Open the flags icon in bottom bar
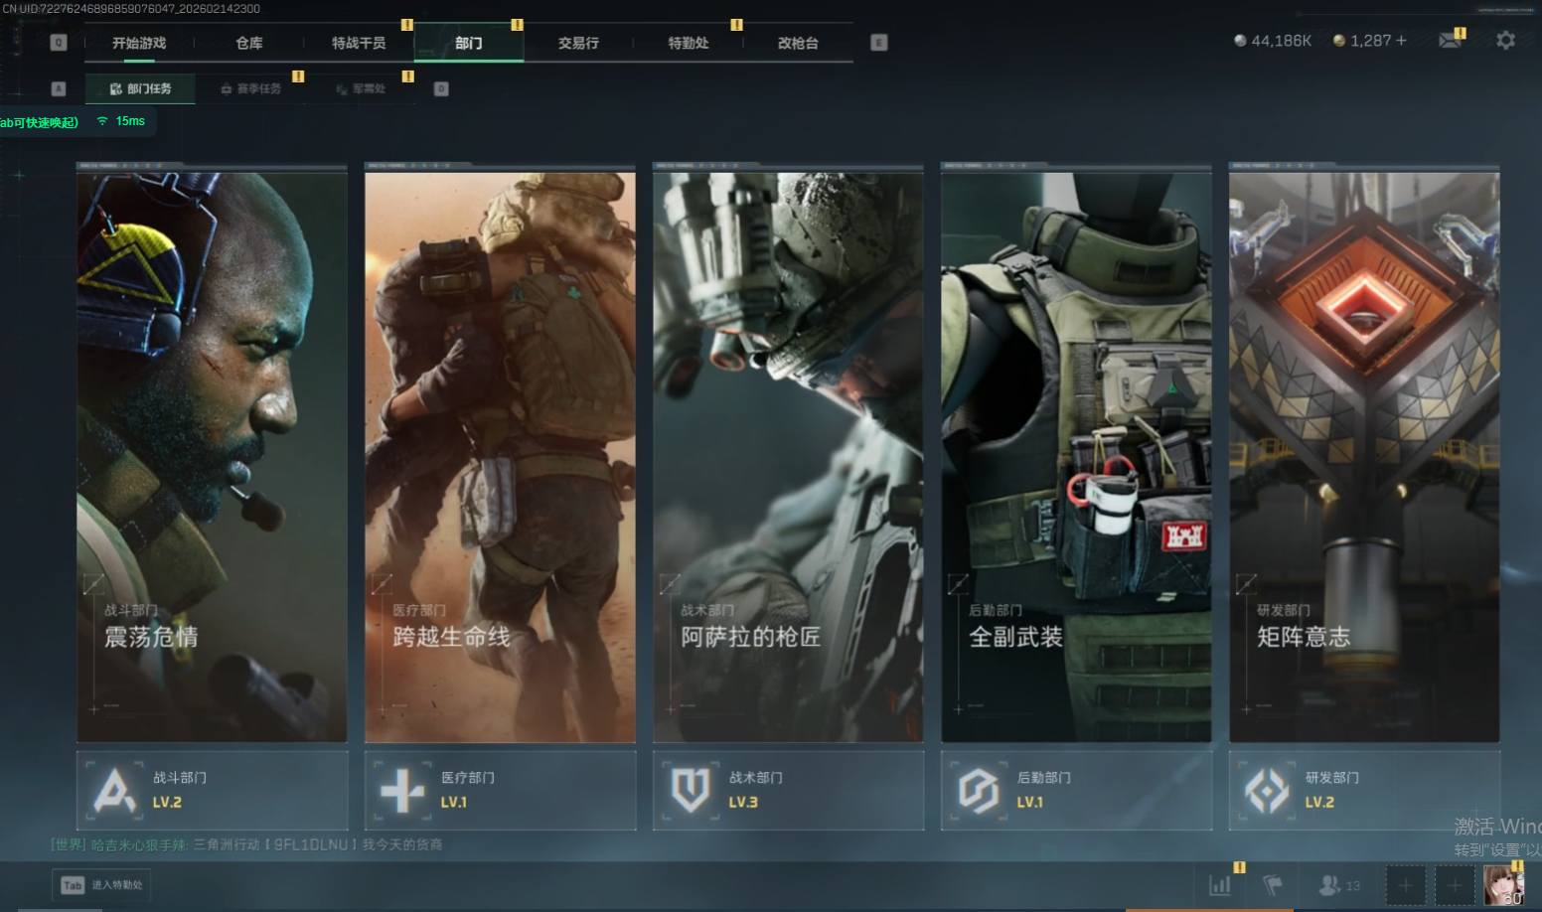The width and height of the screenshot is (1542, 912). [1273, 884]
